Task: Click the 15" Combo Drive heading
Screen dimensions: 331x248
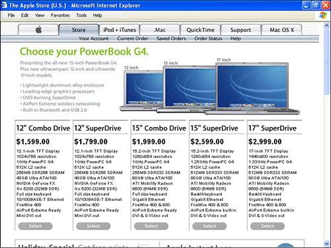Action: point(159,128)
